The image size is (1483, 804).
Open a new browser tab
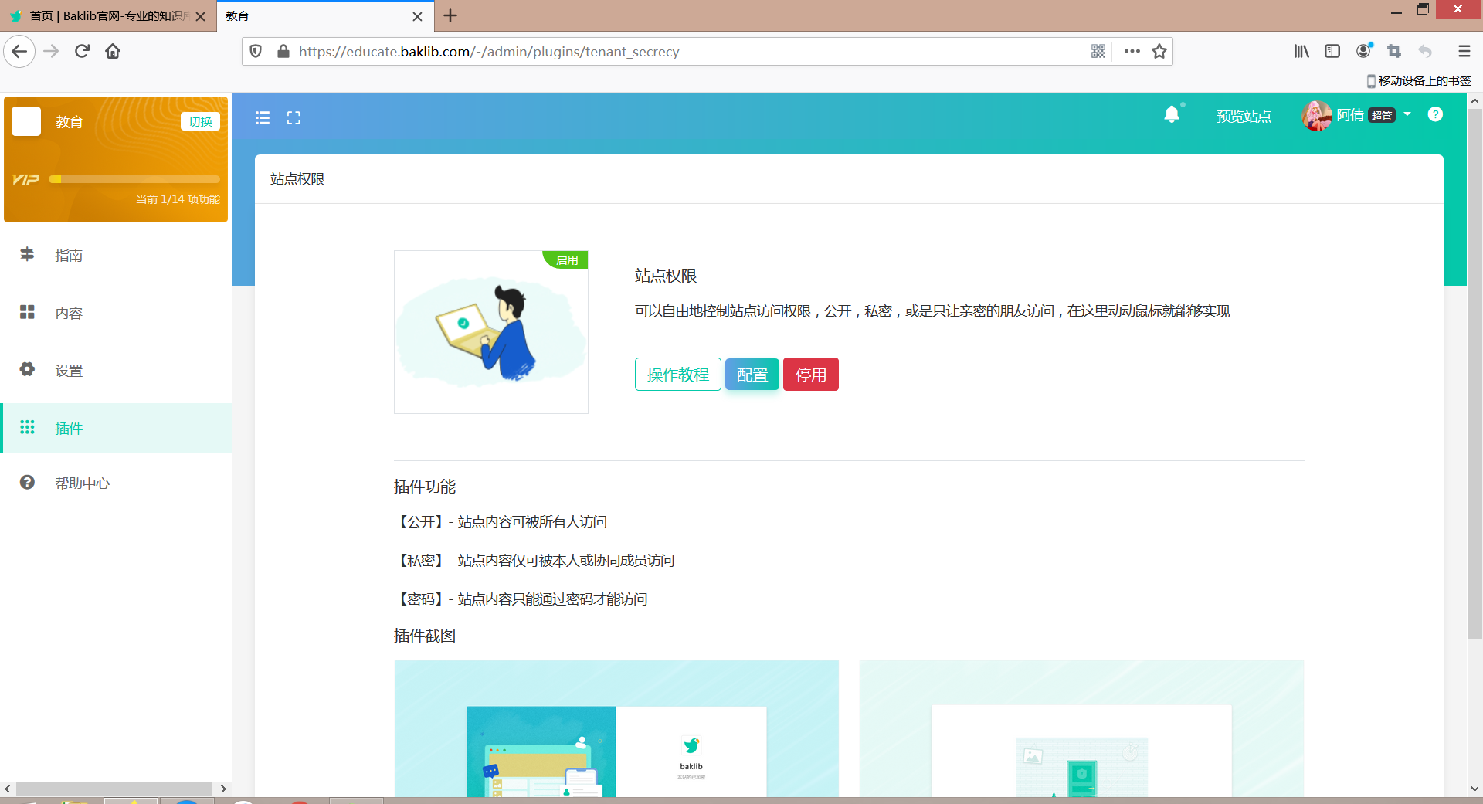(x=451, y=15)
